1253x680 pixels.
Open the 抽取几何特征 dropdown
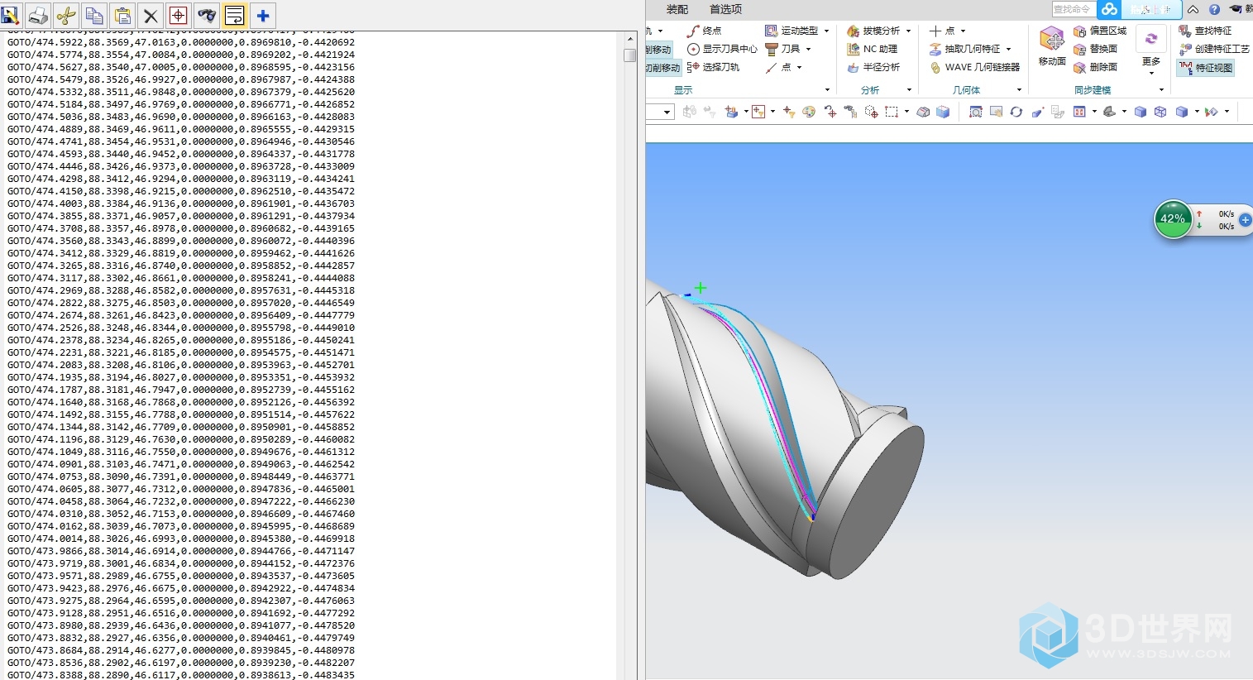click(x=970, y=49)
